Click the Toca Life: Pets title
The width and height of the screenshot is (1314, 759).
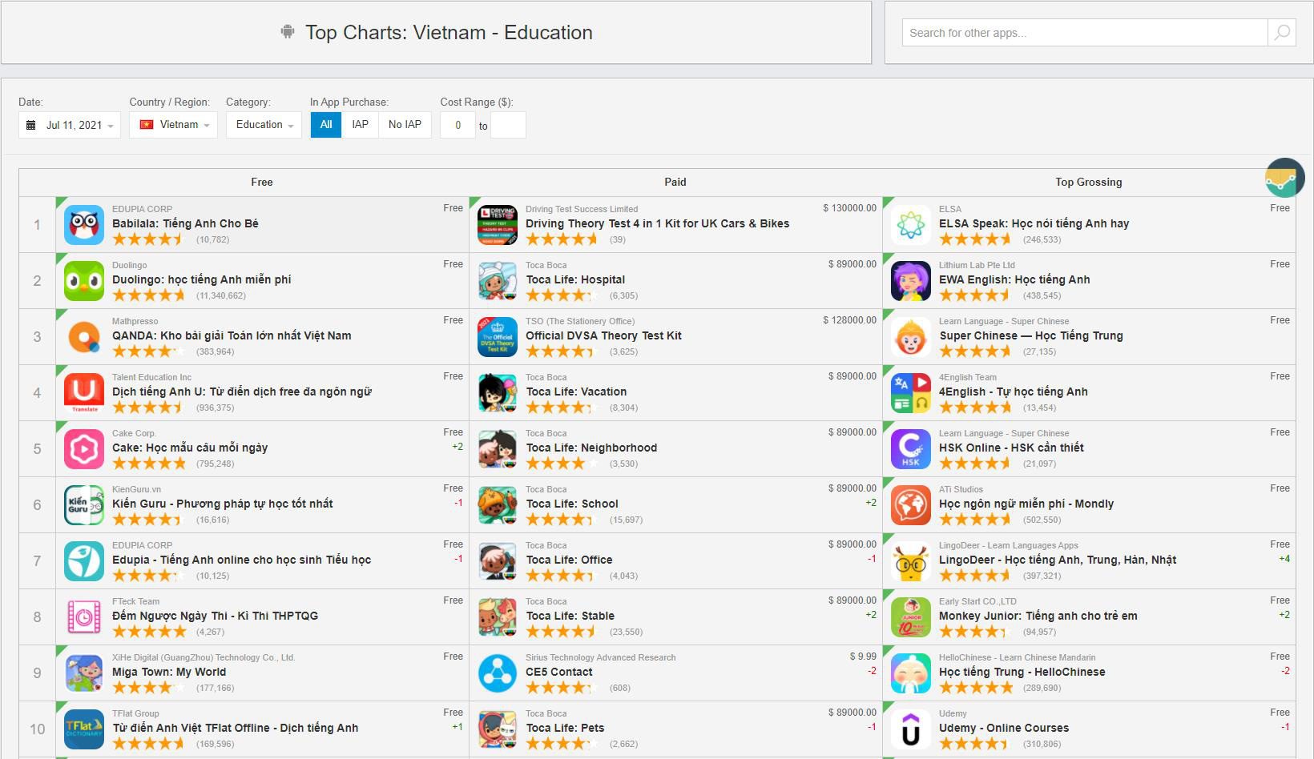tap(566, 728)
